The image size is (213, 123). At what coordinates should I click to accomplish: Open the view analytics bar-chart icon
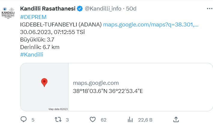(x=130, y=120)
